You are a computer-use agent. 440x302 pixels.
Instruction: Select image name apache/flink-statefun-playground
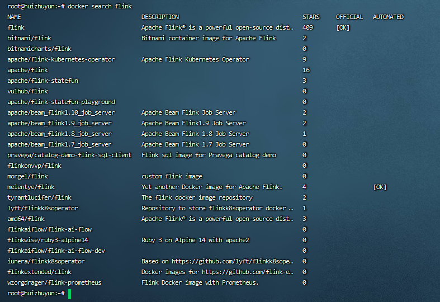[x=61, y=102]
